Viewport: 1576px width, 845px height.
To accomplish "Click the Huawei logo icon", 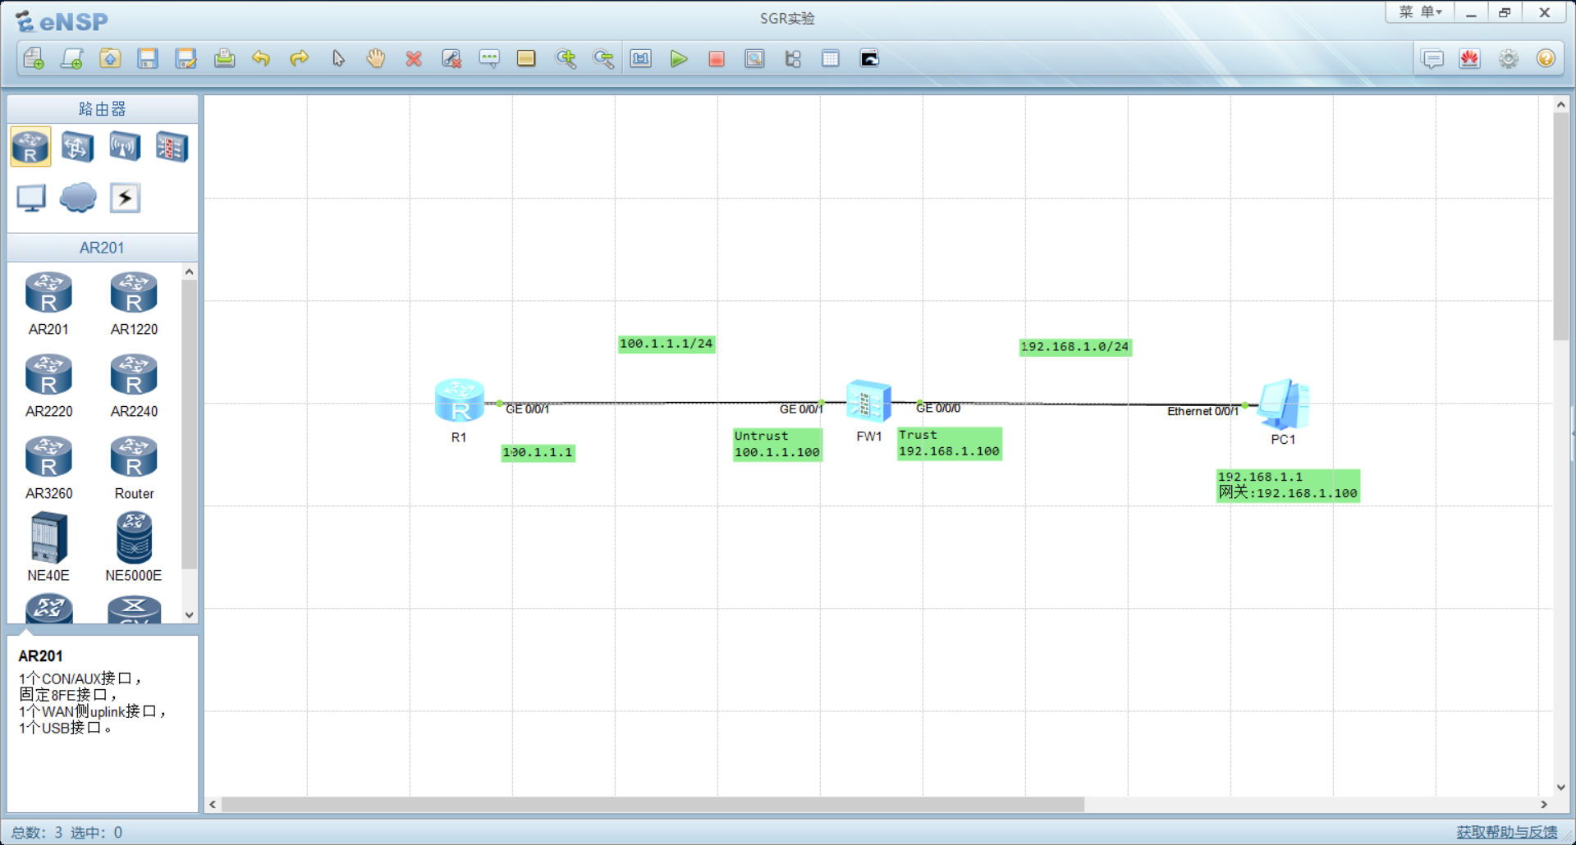I will click(x=1469, y=59).
